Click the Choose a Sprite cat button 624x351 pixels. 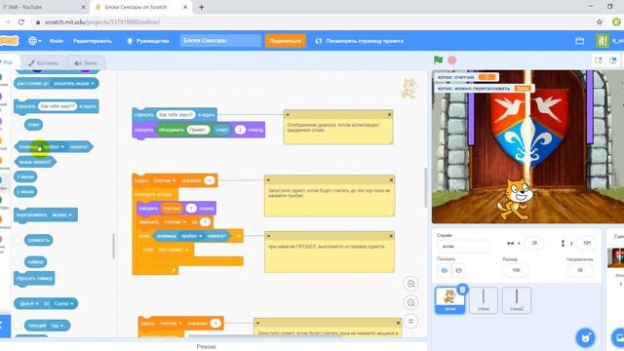585,338
